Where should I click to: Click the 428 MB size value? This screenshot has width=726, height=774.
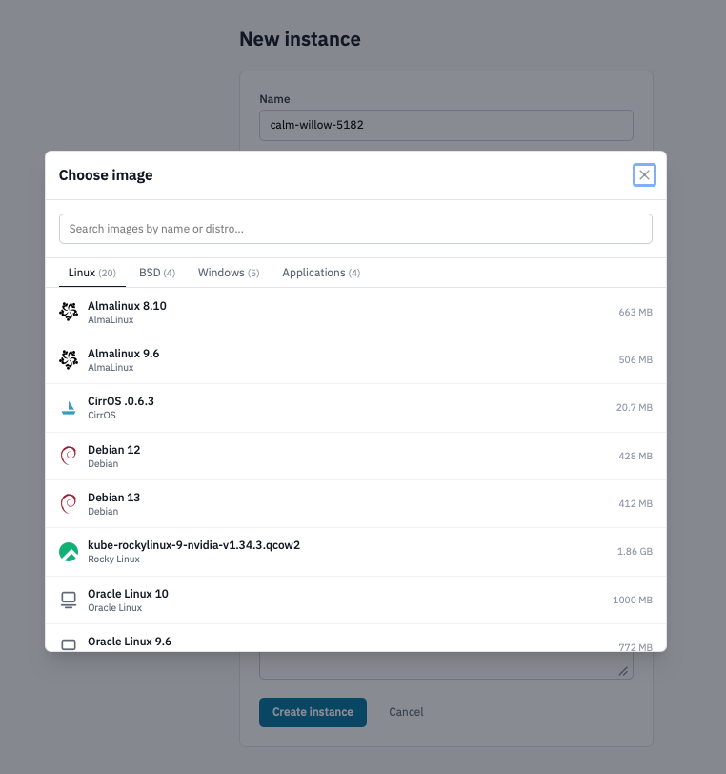pos(635,456)
